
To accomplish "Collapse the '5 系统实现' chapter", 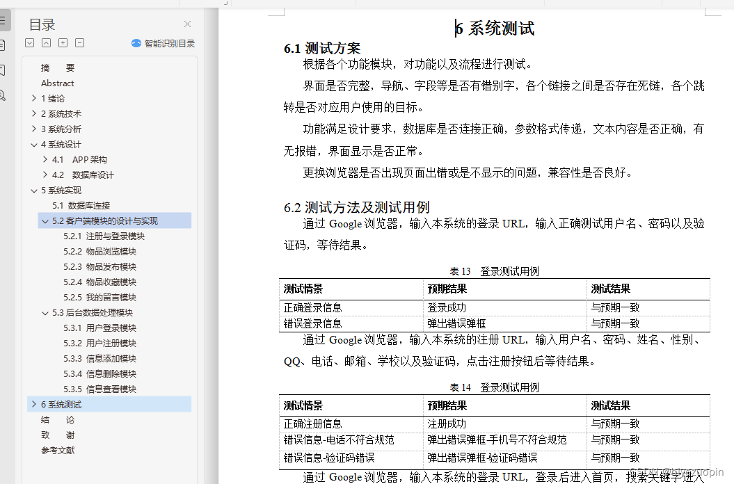I will click(x=33, y=190).
